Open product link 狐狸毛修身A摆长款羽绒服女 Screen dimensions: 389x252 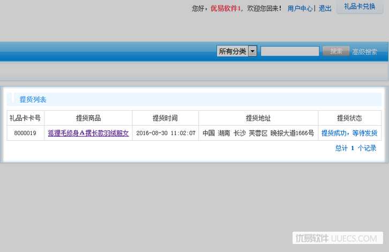point(88,133)
